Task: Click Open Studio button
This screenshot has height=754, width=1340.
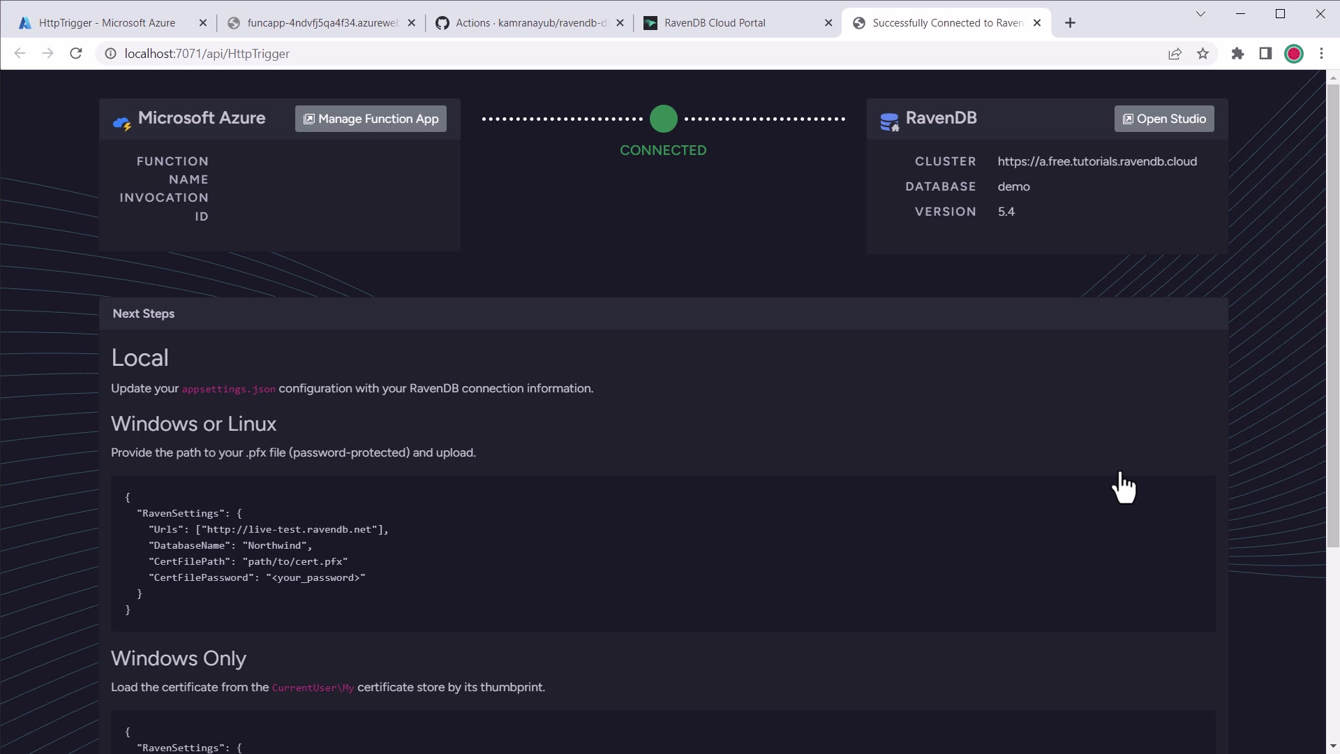Action: coord(1164,119)
